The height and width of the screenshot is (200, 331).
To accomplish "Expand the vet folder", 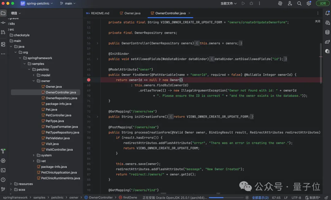I will 34,161.
